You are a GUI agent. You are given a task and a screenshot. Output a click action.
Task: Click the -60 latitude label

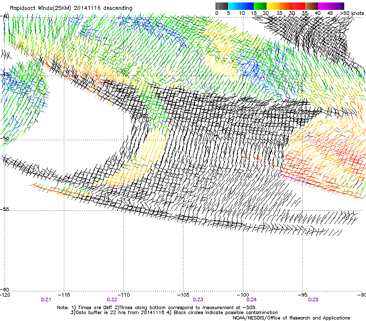click(5, 289)
